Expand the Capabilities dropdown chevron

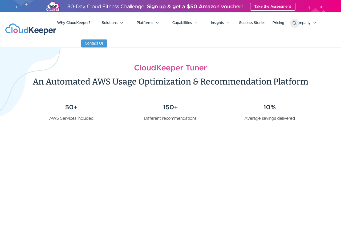[x=196, y=23]
